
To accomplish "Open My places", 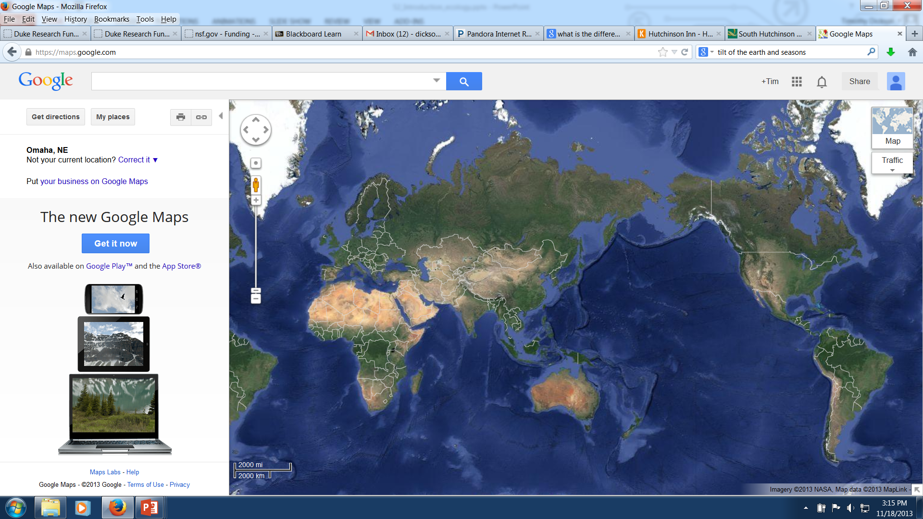I will click(x=113, y=117).
